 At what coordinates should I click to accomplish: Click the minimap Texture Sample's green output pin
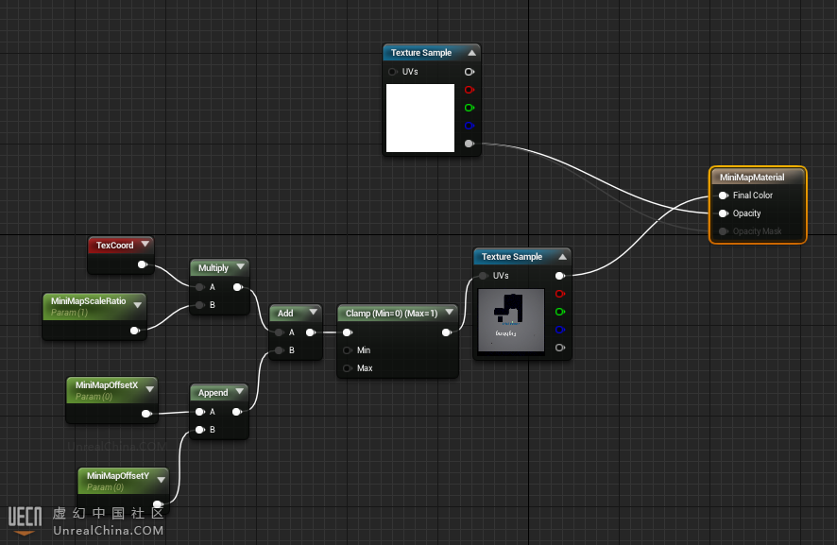coord(559,312)
